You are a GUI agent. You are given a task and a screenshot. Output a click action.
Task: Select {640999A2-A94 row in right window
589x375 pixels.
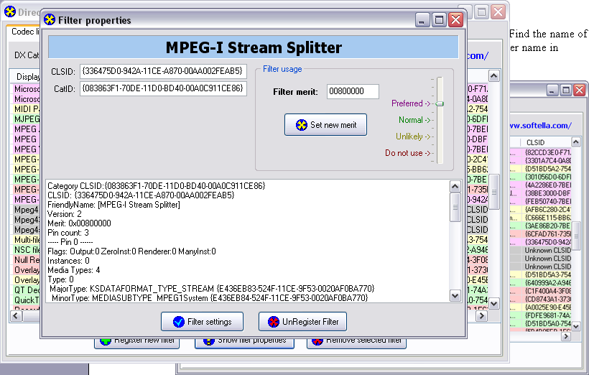(541, 282)
